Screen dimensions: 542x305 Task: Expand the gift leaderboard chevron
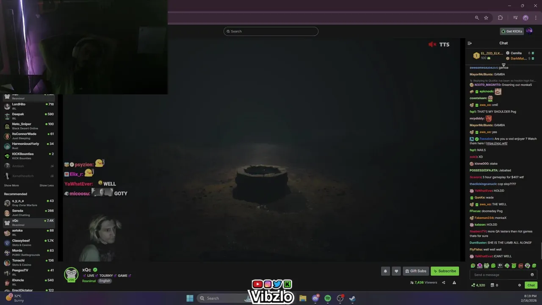tap(503, 65)
